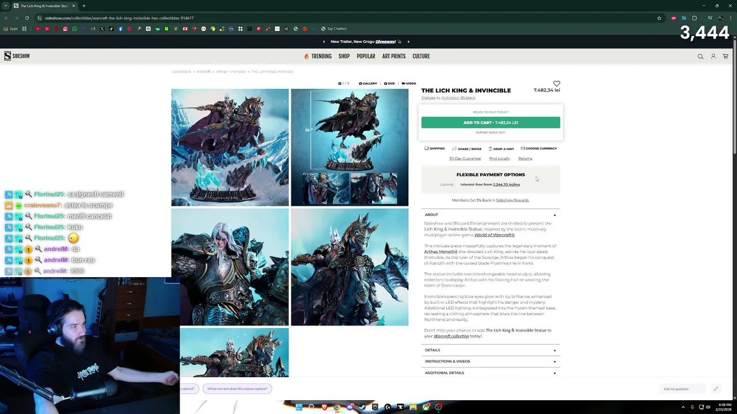
Task: Click the Giveaway banner link
Action: [385, 41]
